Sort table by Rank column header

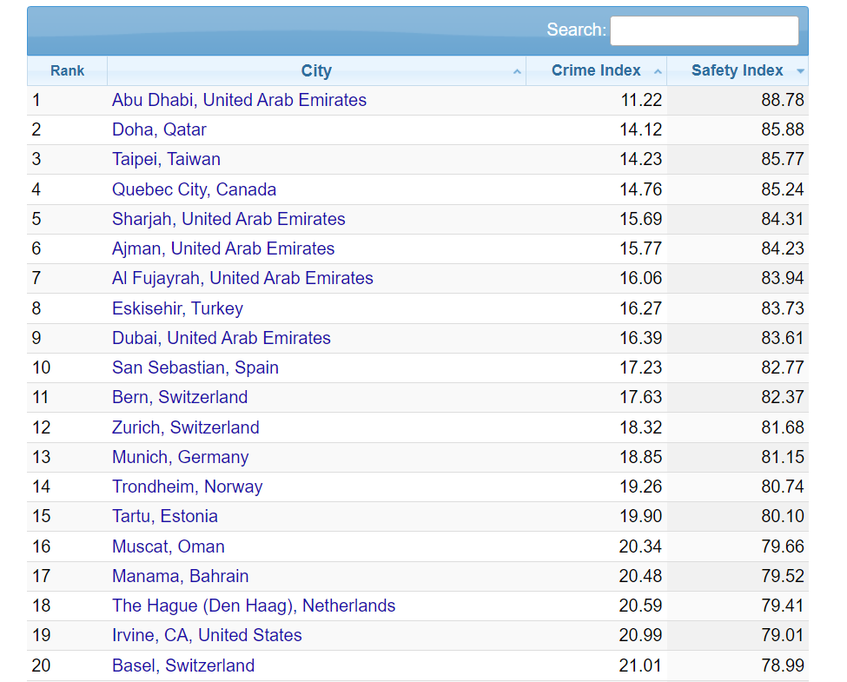(67, 70)
